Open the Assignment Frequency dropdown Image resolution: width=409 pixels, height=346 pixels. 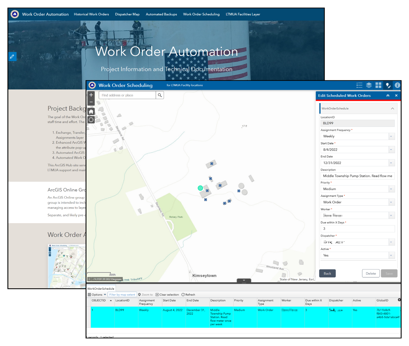pyautogui.click(x=391, y=136)
